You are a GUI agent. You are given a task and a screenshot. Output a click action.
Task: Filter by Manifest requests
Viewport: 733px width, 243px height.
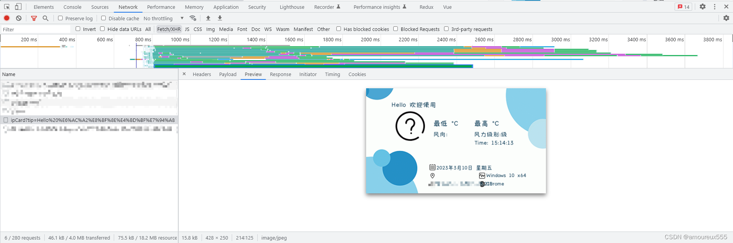[x=303, y=29]
